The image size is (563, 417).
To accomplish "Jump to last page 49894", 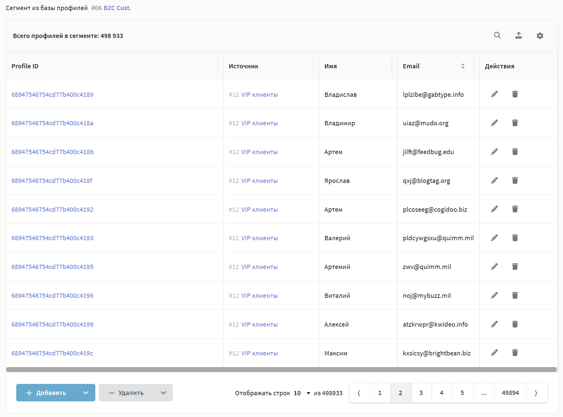I will tap(510, 393).
